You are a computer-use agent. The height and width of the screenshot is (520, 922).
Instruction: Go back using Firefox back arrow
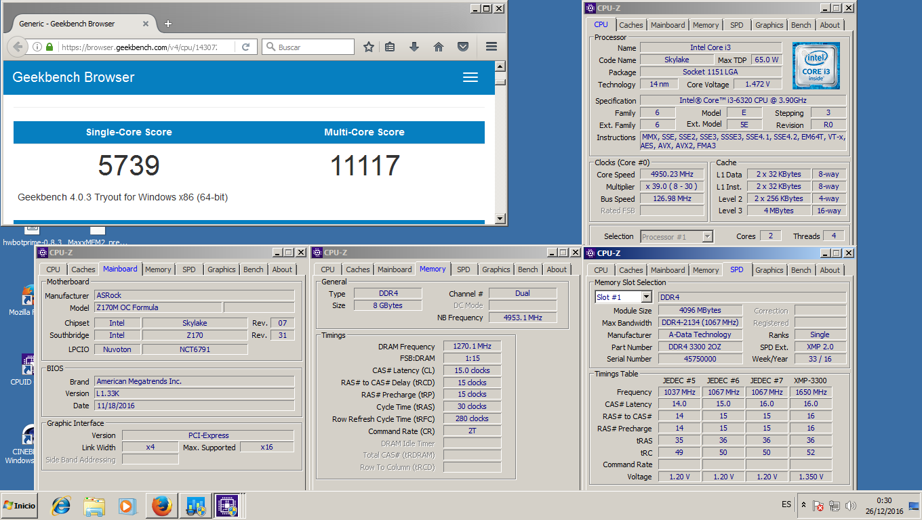click(18, 47)
